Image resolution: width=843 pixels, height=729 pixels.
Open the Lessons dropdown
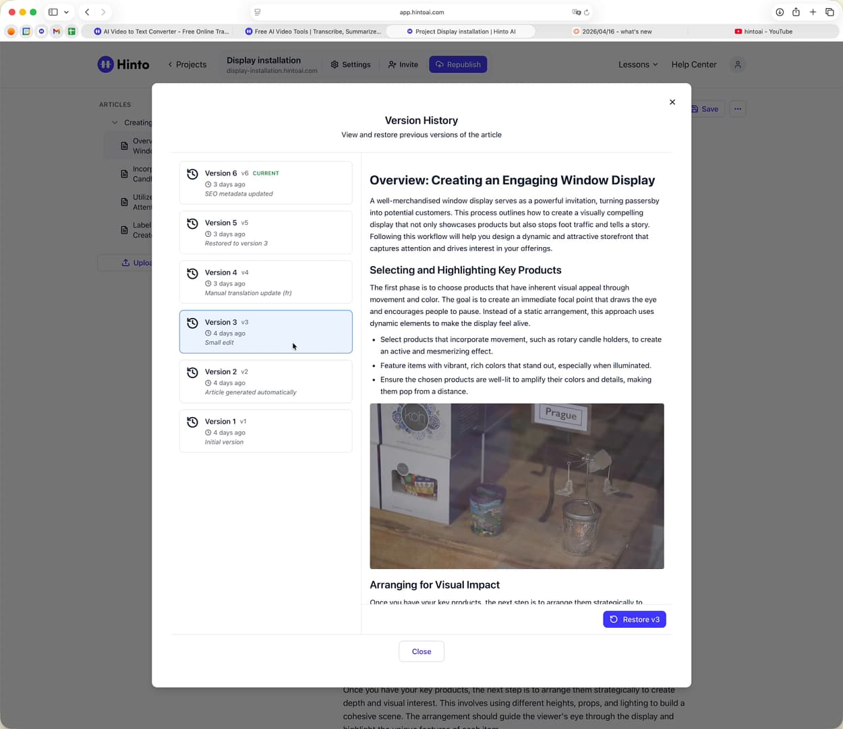click(638, 64)
